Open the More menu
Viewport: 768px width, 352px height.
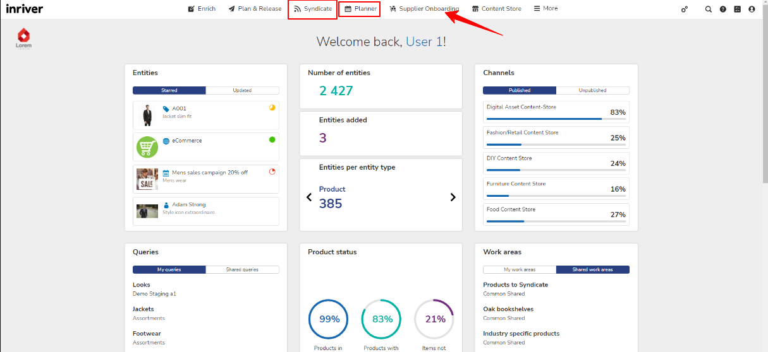click(x=546, y=9)
